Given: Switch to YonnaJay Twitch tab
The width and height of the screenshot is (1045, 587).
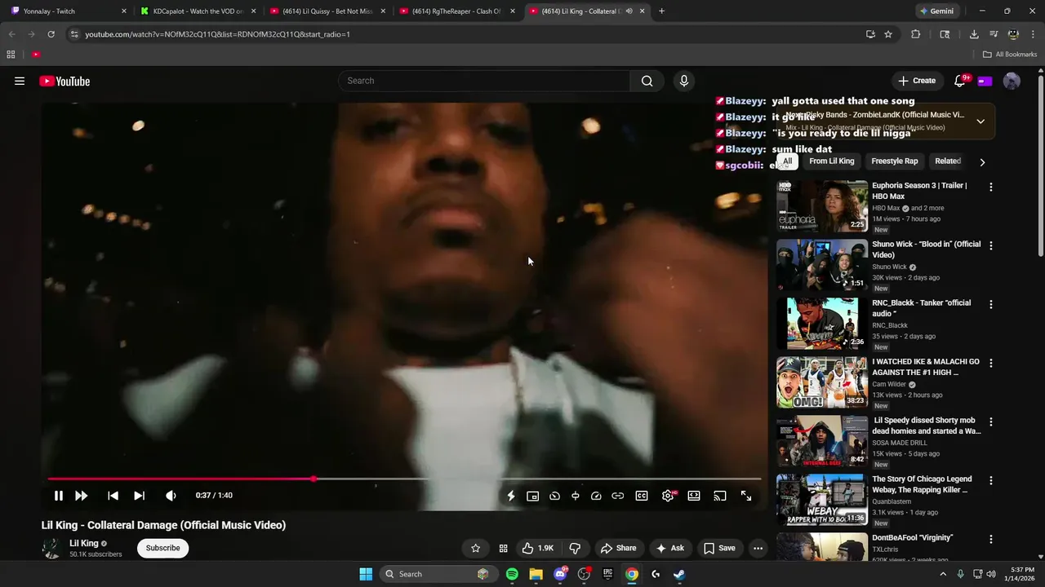Looking at the screenshot, I should point(69,11).
